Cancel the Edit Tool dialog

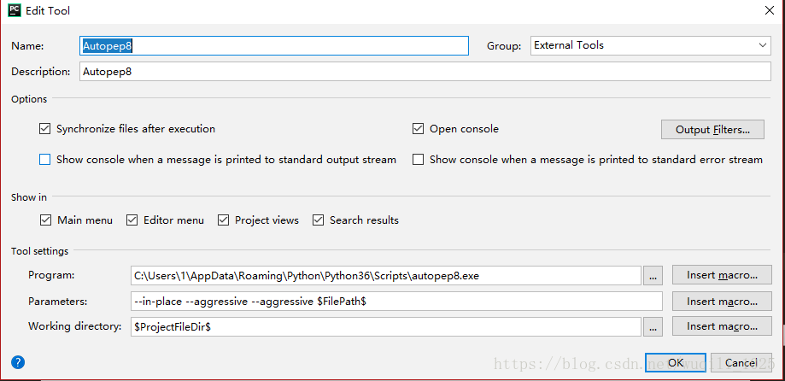tap(741, 362)
